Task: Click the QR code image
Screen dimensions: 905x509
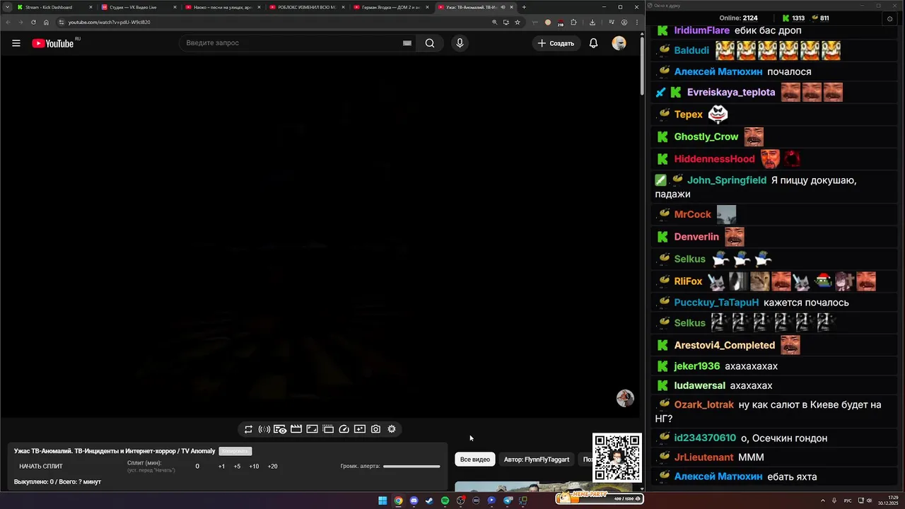Action: tap(617, 457)
